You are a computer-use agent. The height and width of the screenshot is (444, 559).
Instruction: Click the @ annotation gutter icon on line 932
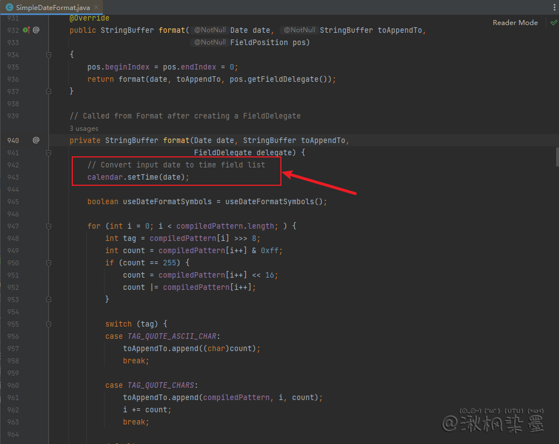(36, 30)
